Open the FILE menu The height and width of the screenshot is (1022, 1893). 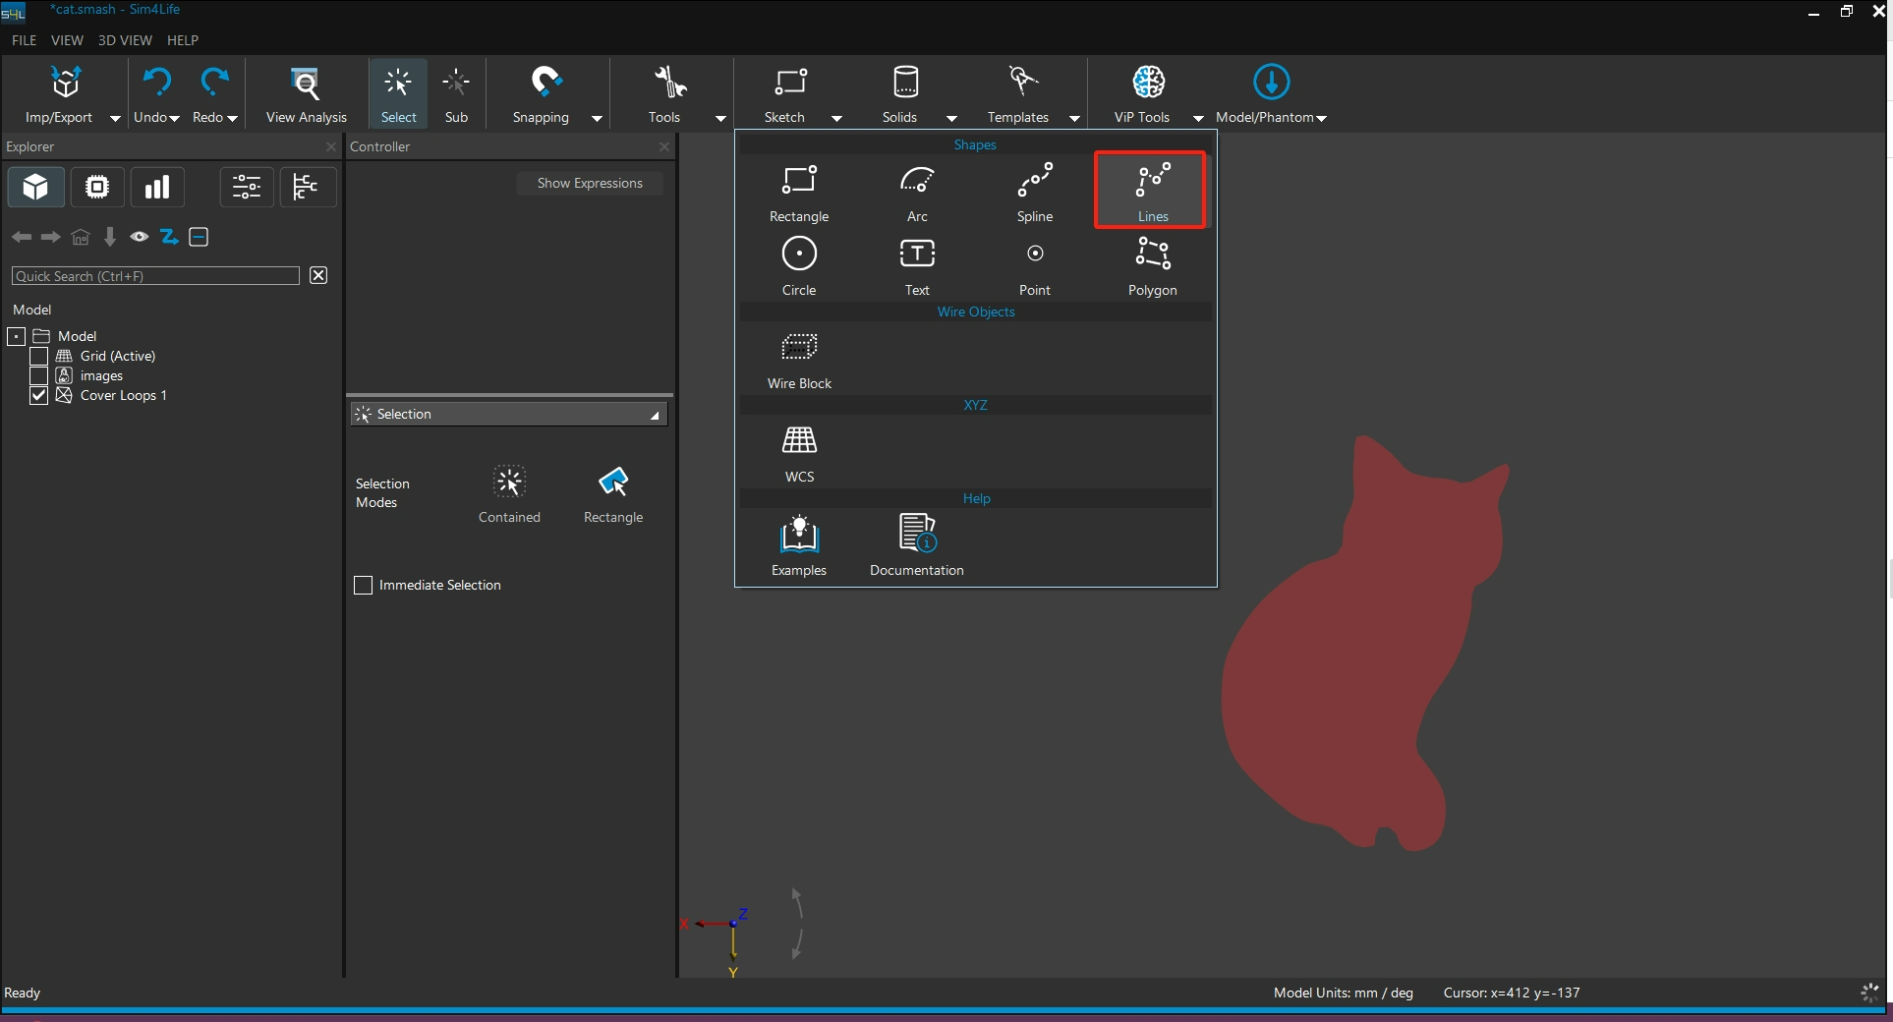pos(24,40)
